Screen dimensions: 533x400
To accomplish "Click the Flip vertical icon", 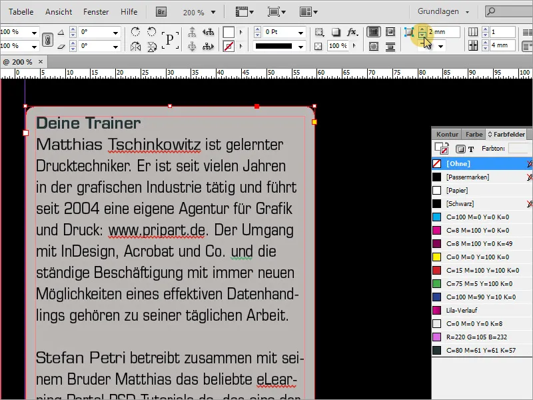I will tap(152, 46).
